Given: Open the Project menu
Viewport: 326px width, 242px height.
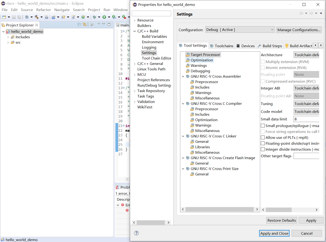Looking at the screenshot, I should [x=94, y=10].
